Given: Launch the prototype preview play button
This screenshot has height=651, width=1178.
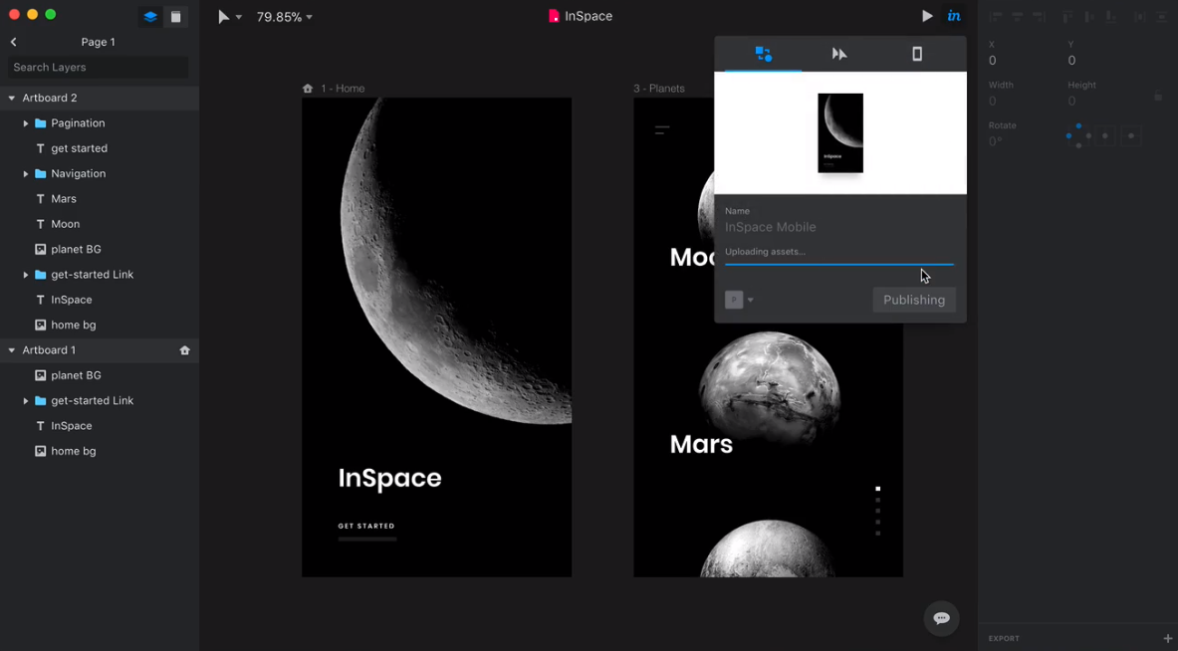Looking at the screenshot, I should tap(927, 16).
